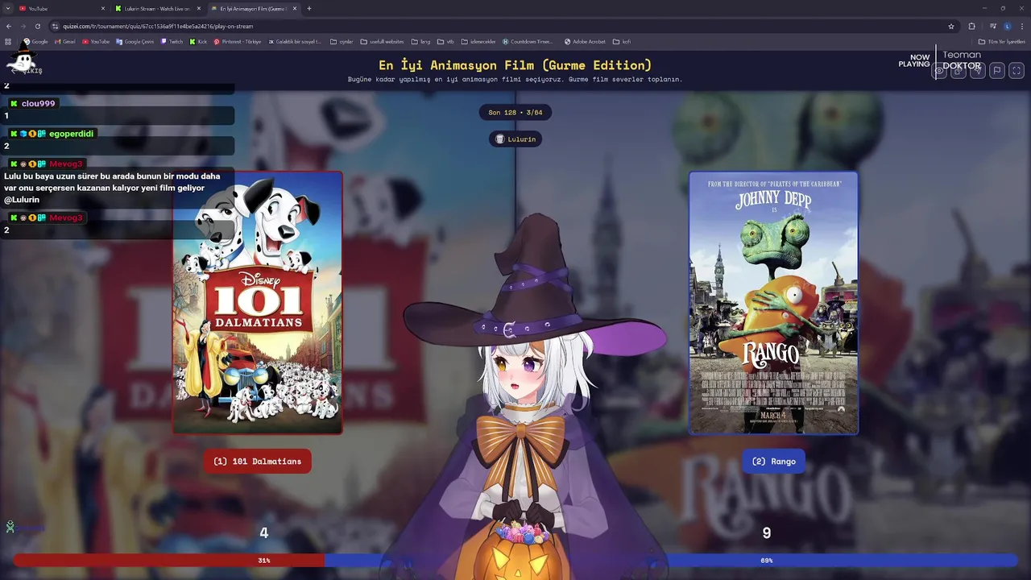Expand the leng bookmark folder
The width and height of the screenshot is (1031, 580).
[420, 41]
